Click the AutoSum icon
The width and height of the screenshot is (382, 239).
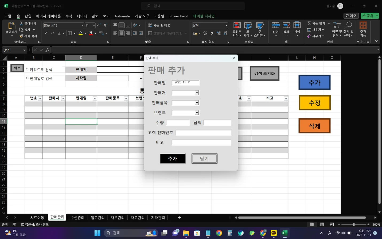pos(309,24)
